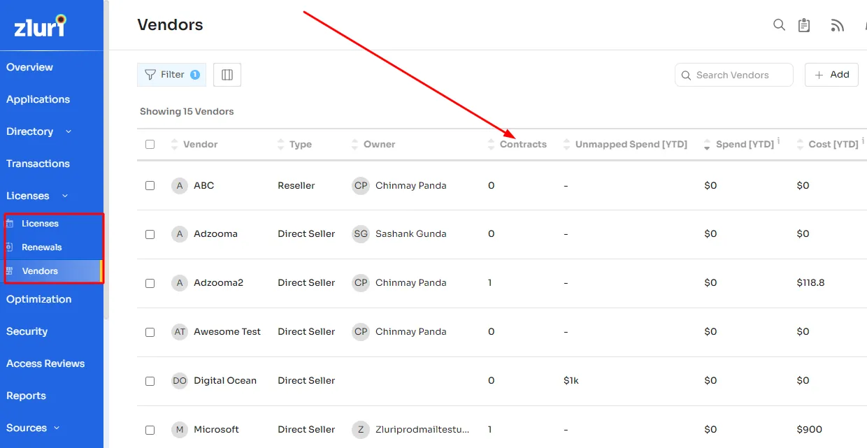This screenshot has height=448, width=867.
Task: Click the $118.8 cost for Adzooma2
Action: pyautogui.click(x=810, y=283)
